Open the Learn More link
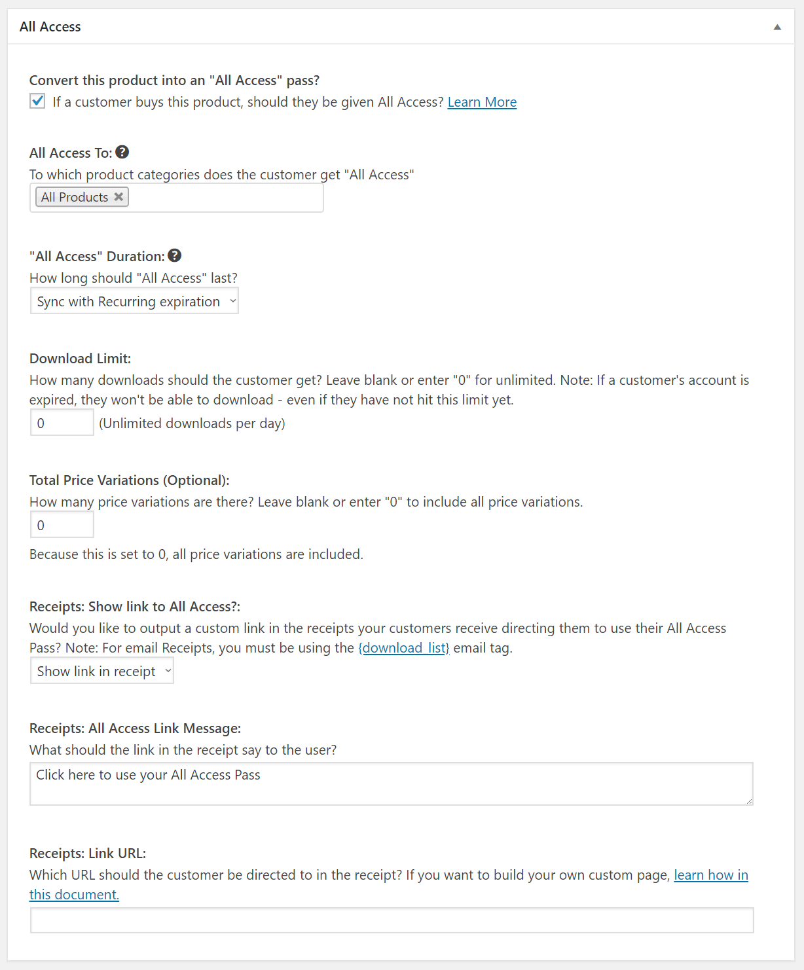 click(482, 102)
